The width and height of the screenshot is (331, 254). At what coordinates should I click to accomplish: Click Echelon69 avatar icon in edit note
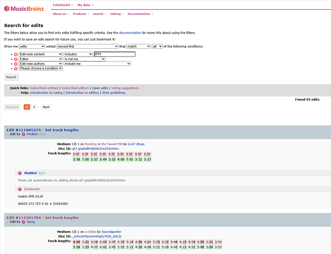[20, 189]
